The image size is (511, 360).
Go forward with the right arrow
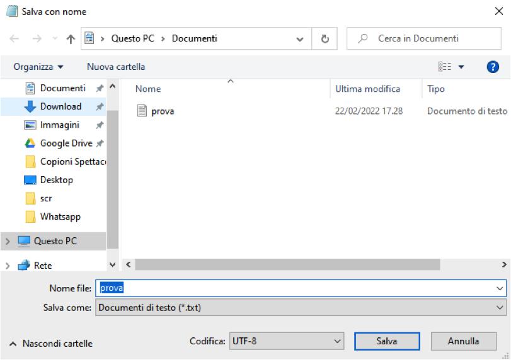37,39
